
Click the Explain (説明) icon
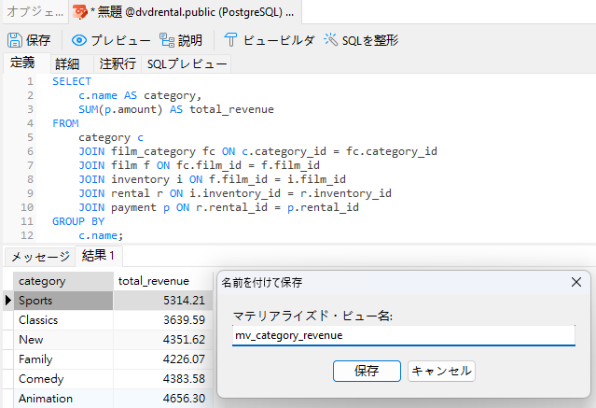pyautogui.click(x=167, y=40)
